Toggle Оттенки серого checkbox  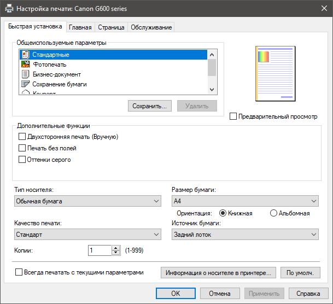point(22,160)
